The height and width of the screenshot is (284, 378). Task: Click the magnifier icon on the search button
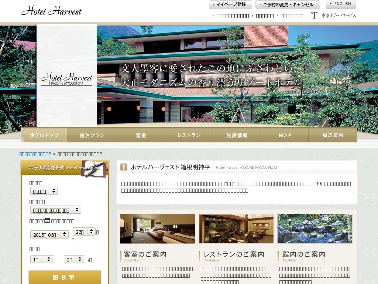click(55, 277)
